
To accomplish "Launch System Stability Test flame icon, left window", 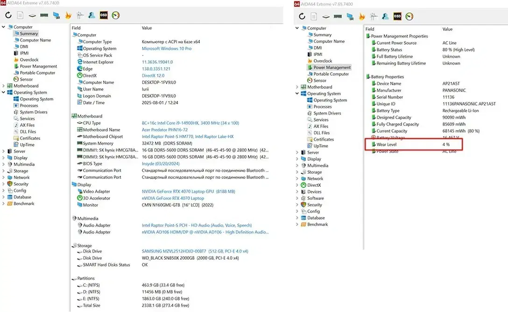I will point(68,15).
